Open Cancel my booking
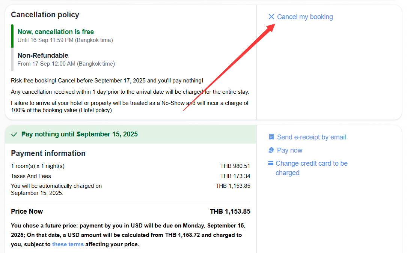 [x=304, y=17]
